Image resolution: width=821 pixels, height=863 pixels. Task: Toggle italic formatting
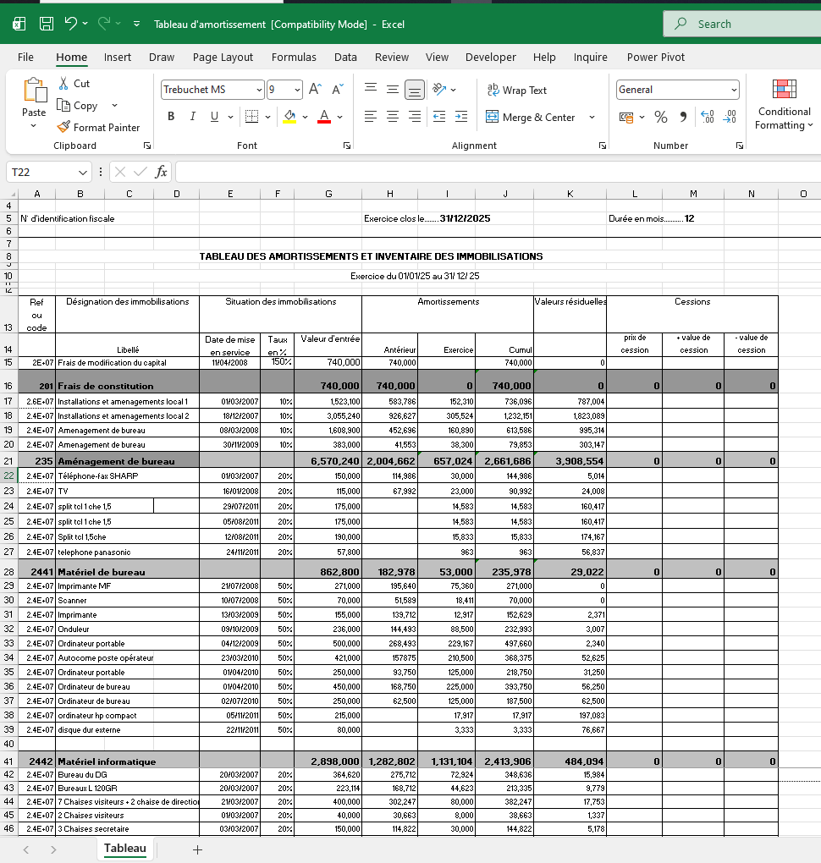[x=193, y=117]
